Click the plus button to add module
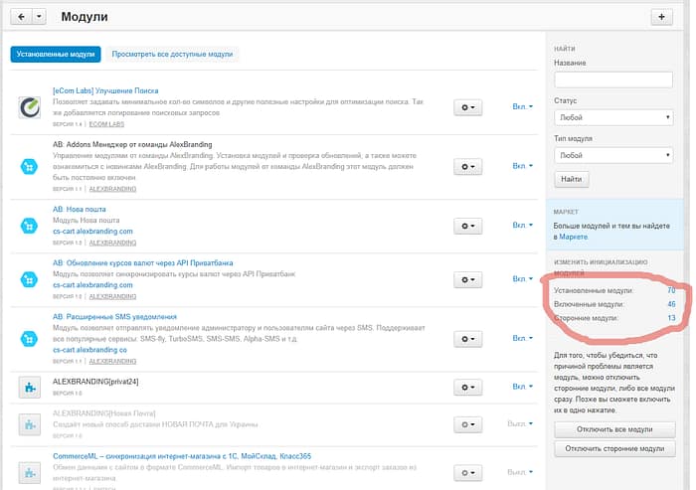Viewport: 696px width, 490px height. point(662,17)
